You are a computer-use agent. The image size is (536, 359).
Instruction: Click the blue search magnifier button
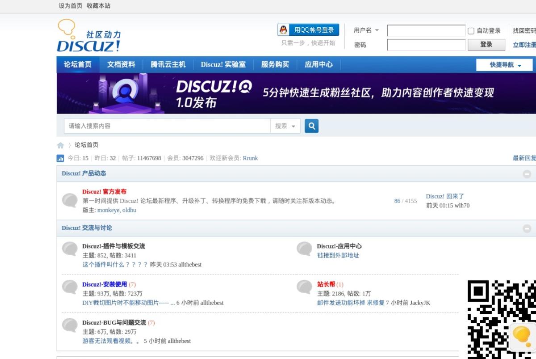coord(312,126)
